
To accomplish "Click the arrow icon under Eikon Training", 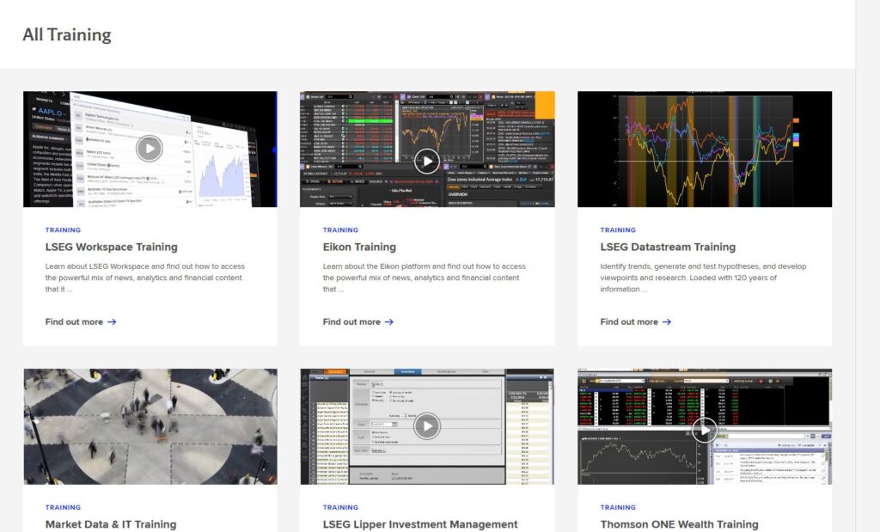I will 389,322.
